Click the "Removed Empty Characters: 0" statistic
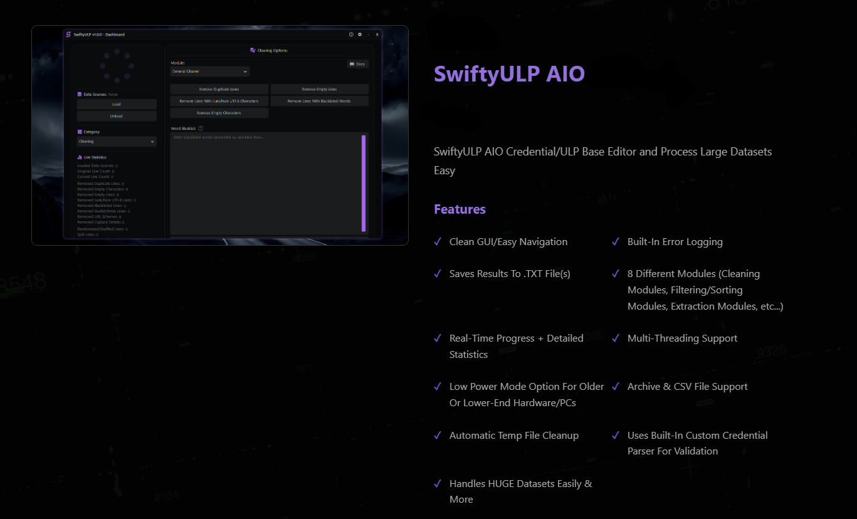The image size is (857, 519). (x=102, y=189)
